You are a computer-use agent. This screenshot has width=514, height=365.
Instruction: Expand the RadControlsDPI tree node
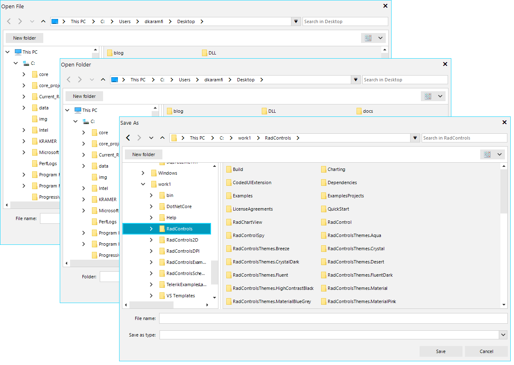tap(151, 251)
